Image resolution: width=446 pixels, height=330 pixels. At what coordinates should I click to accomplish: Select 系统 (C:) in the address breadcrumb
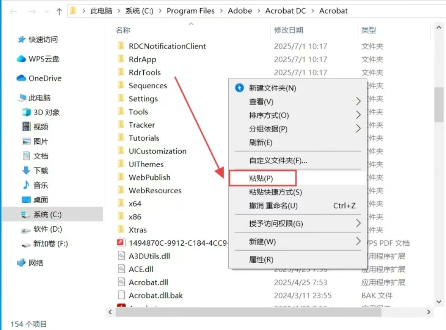(x=139, y=11)
